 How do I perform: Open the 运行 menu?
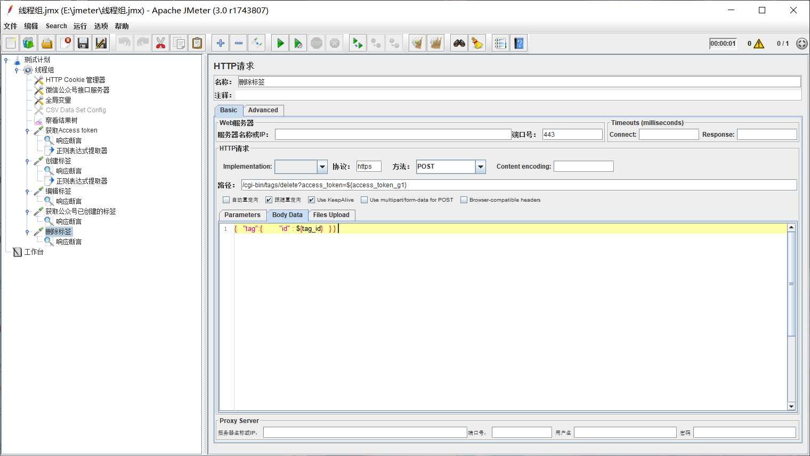tap(80, 26)
